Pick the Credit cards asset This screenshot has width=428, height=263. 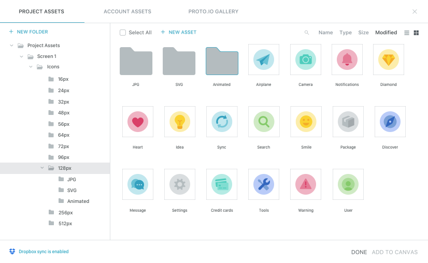tap(222, 184)
